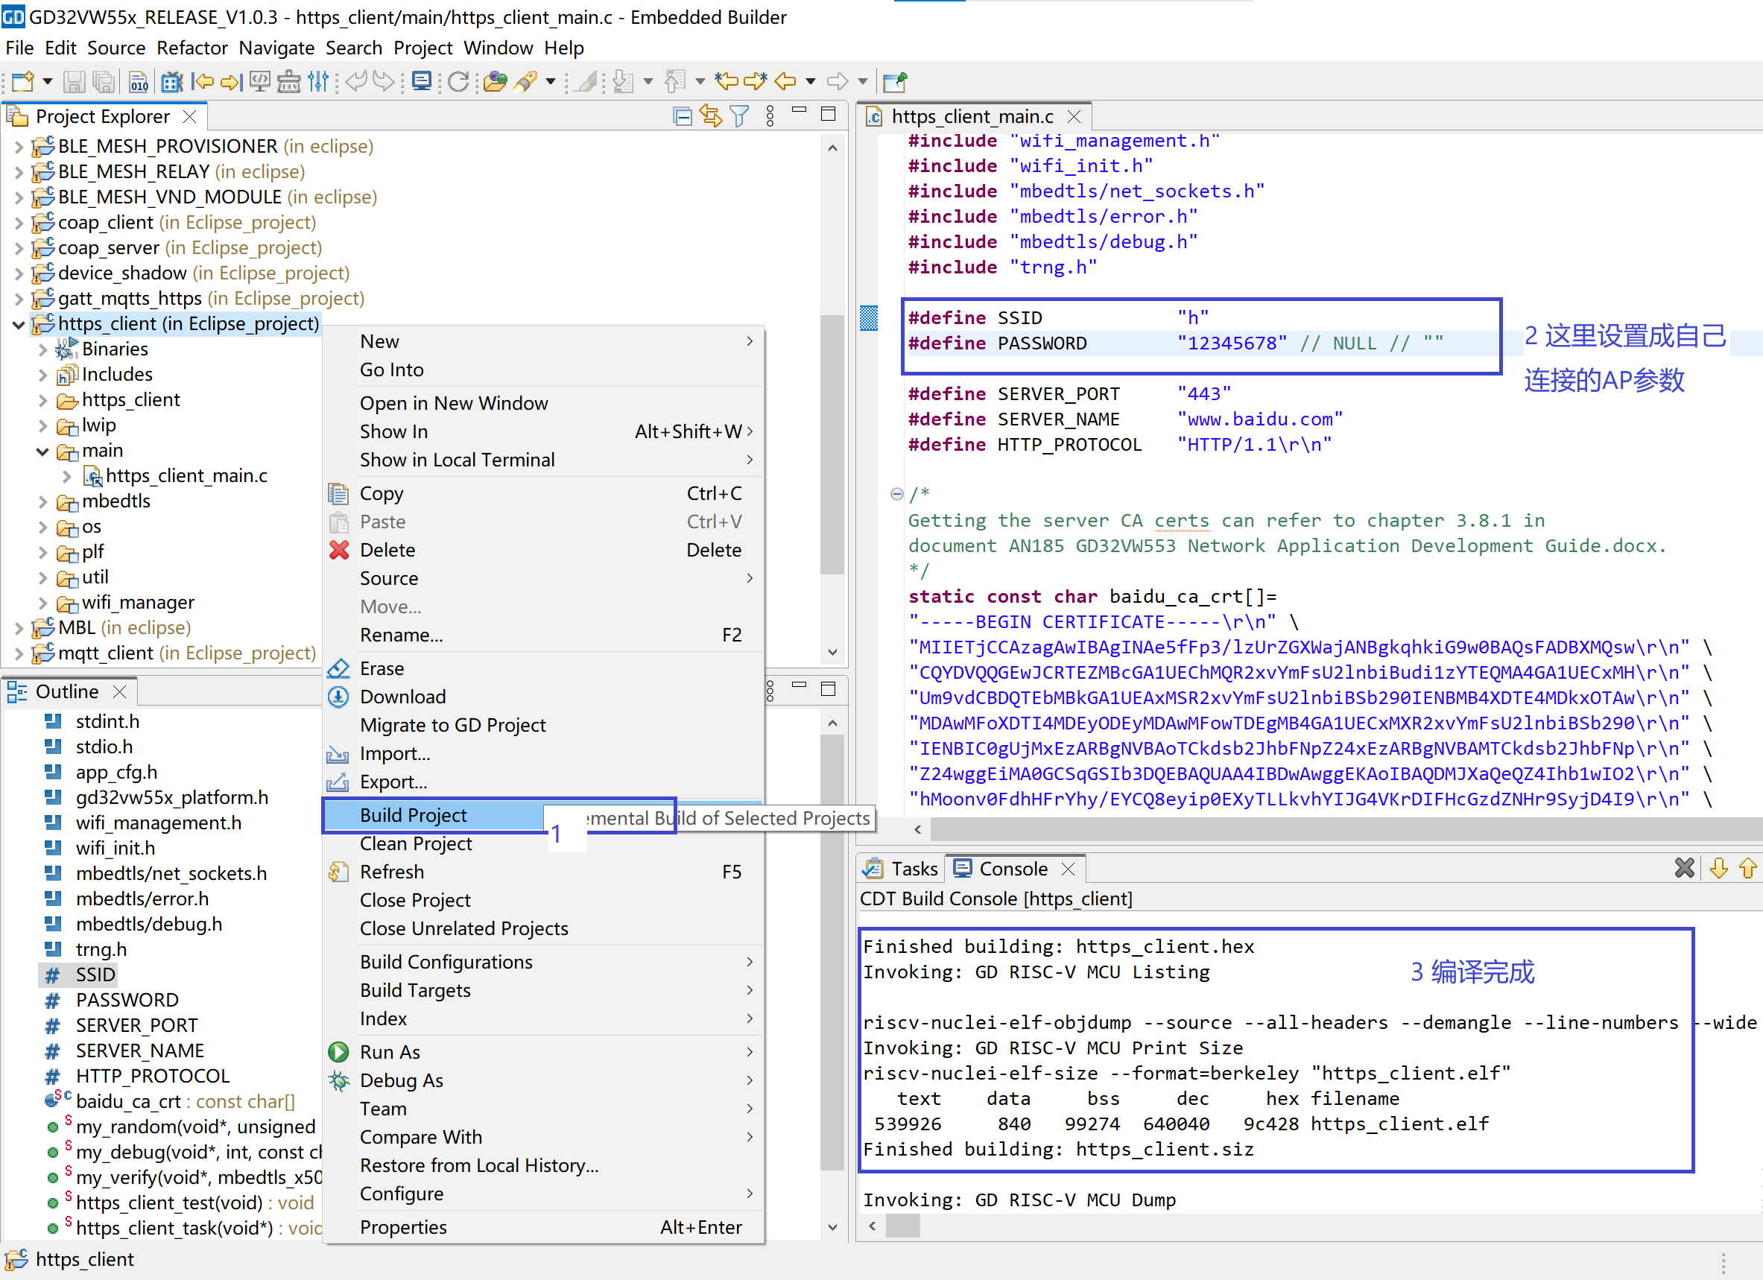This screenshot has width=1763, height=1280.
Task: Collapse the comment block fold marker
Action: tap(896, 493)
